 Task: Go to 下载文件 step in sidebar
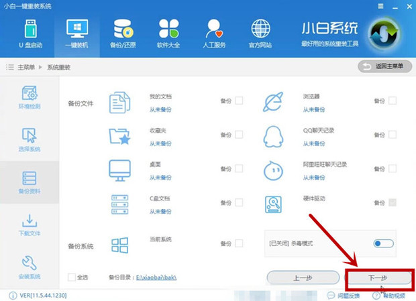pos(30,225)
